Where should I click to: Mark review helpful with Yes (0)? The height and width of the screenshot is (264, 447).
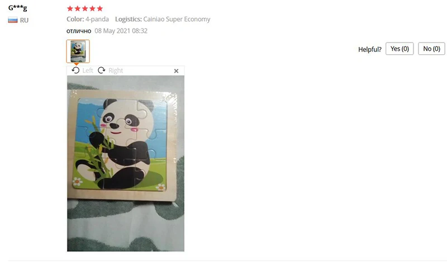(400, 49)
